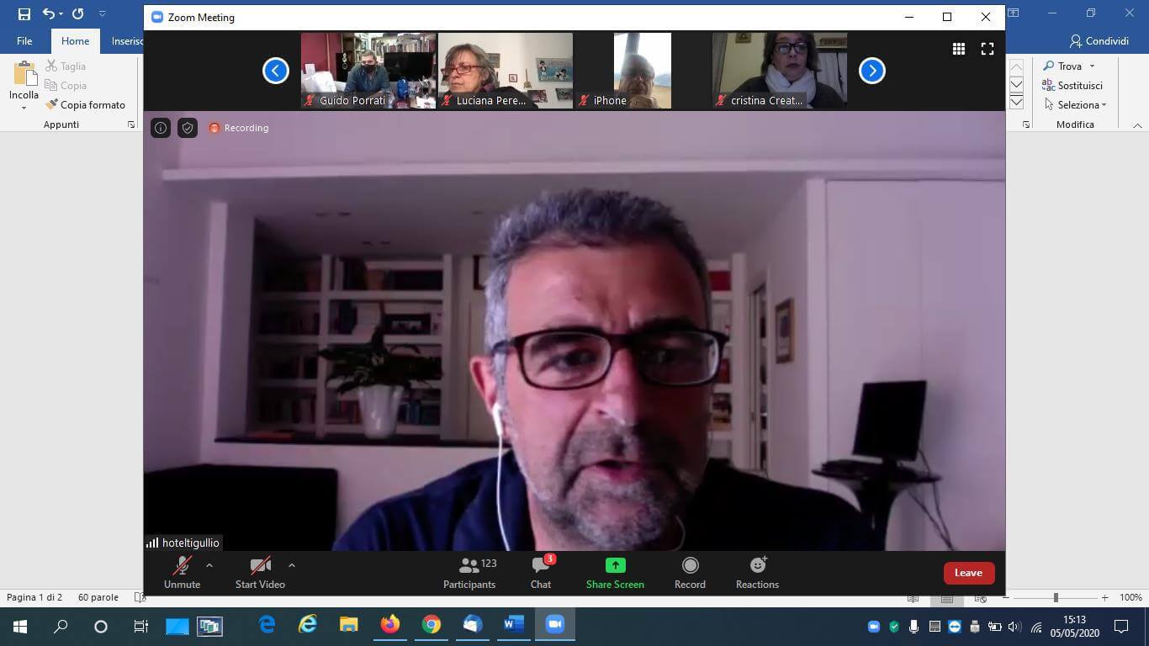1149x646 pixels.
Task: Open audio options arrow next to Unmute
Action: 209,566
